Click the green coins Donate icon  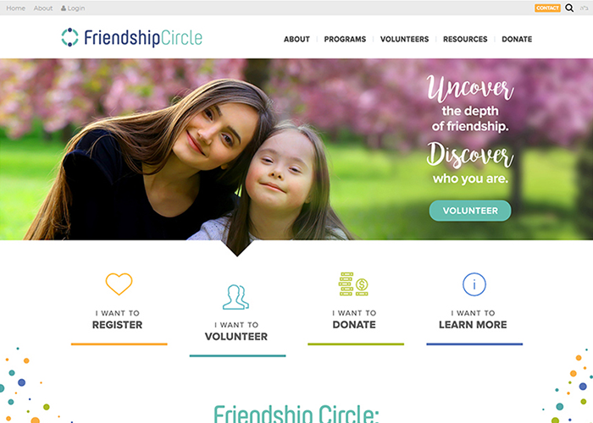tap(353, 284)
